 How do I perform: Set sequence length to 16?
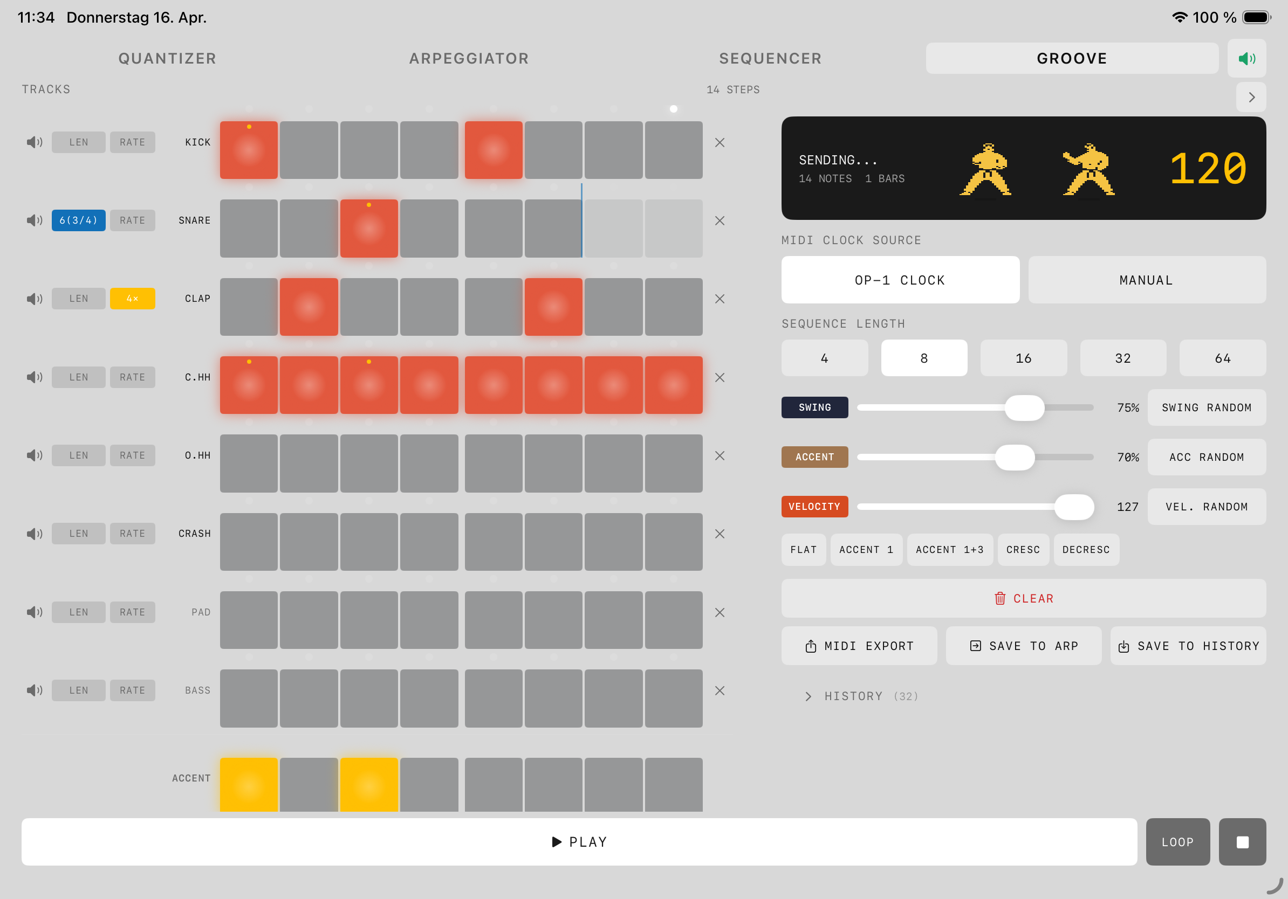pyautogui.click(x=1024, y=357)
